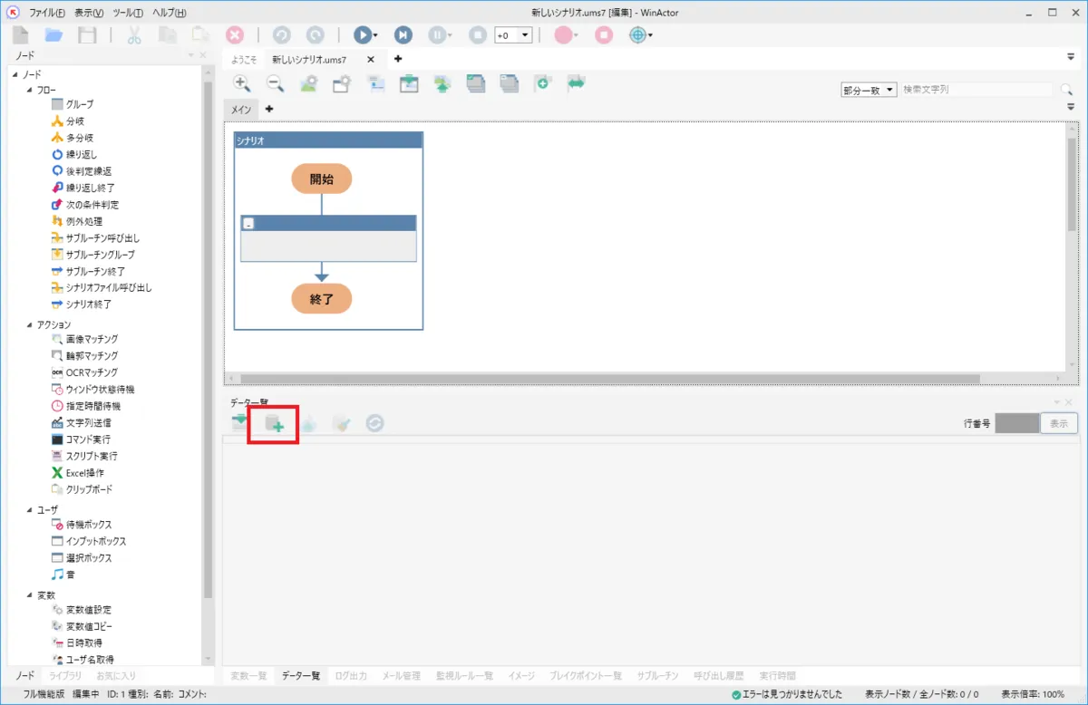This screenshot has height=705, width=1088.
Task: Add a new scenario tab with the plus
Action: [397, 59]
